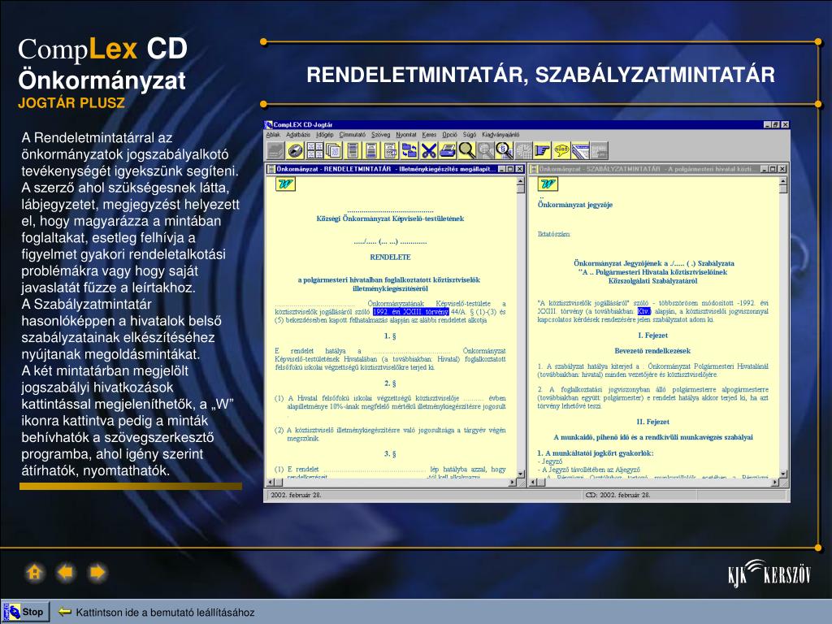Click the printer toolbar icon
The height and width of the screenshot is (624, 832).
(448, 150)
